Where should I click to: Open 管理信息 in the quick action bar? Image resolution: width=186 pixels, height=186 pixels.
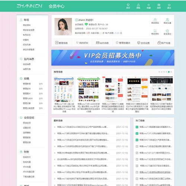(x=61, y=43)
